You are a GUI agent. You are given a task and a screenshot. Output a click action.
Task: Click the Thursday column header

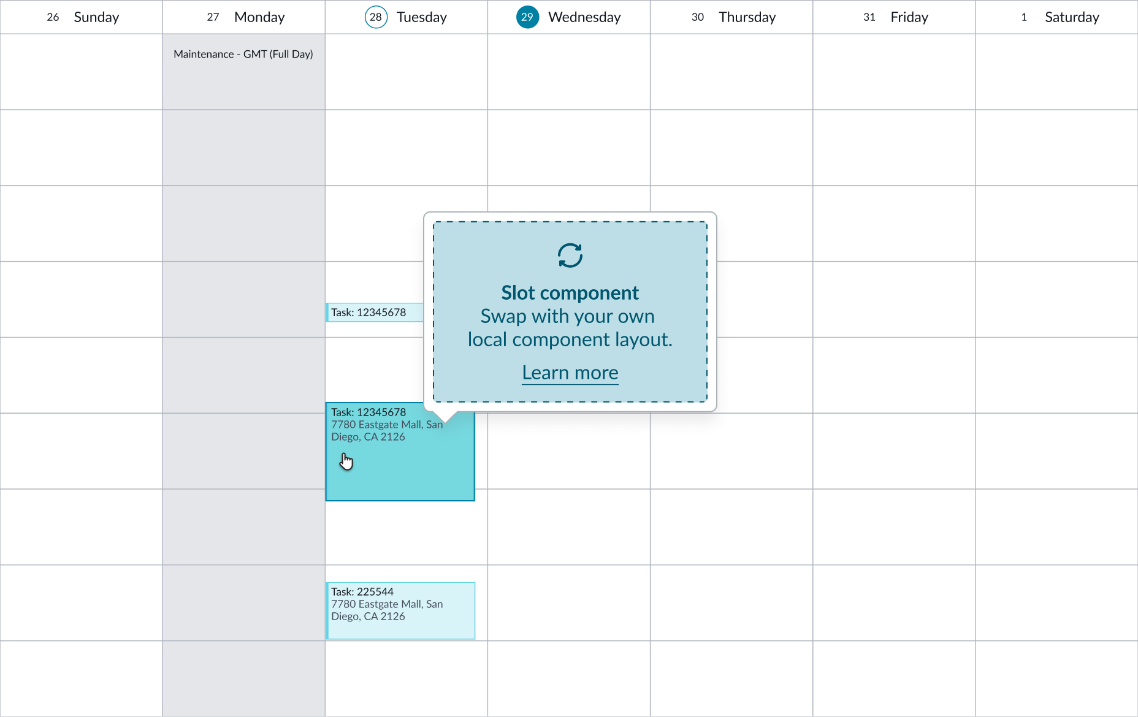click(x=747, y=17)
